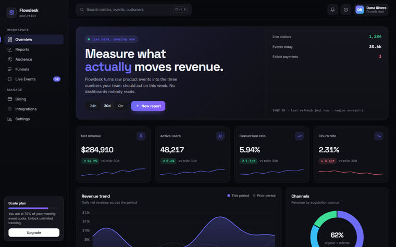Click the Revenue trend heading
This screenshot has width=396, height=247.
click(96, 196)
